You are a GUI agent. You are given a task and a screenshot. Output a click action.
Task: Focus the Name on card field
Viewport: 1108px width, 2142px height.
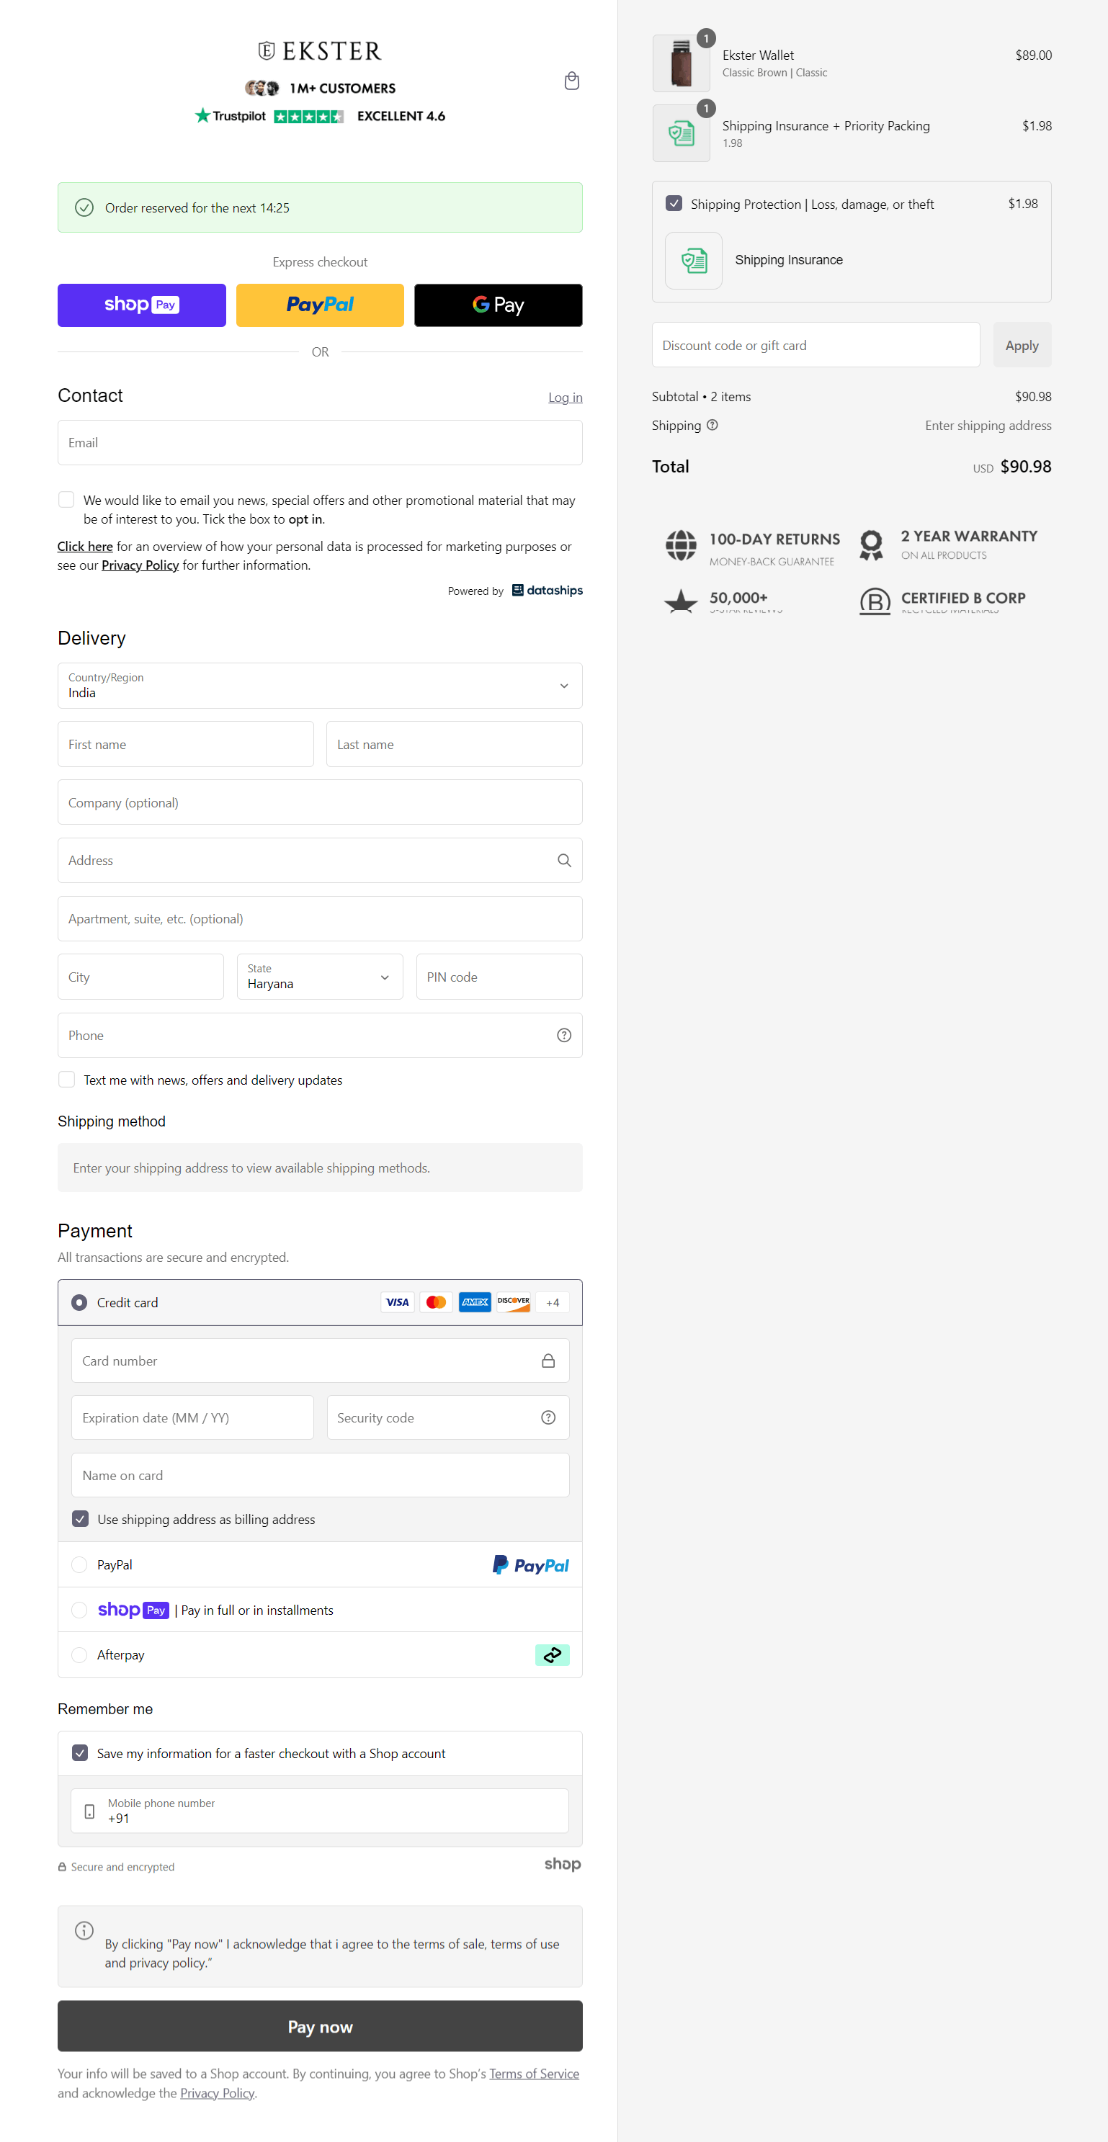(321, 1475)
